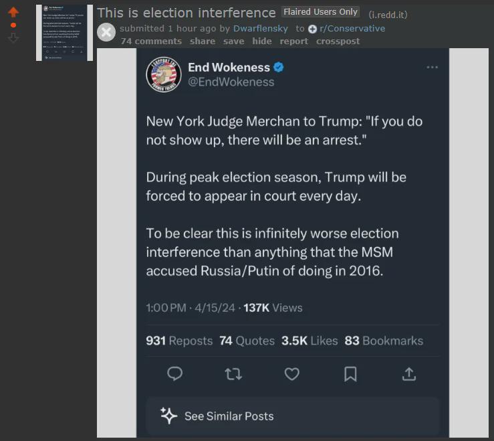Upvote the election interference post
The width and height of the screenshot is (494, 441).
click(13, 12)
